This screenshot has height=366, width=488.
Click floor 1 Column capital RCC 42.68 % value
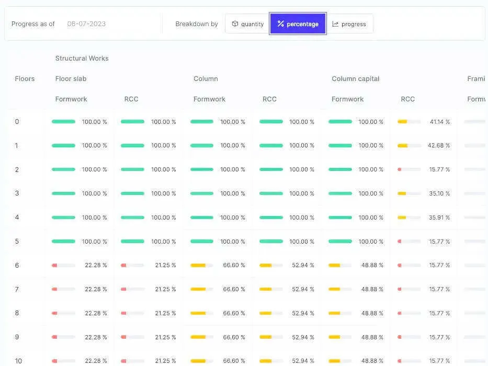438,145
